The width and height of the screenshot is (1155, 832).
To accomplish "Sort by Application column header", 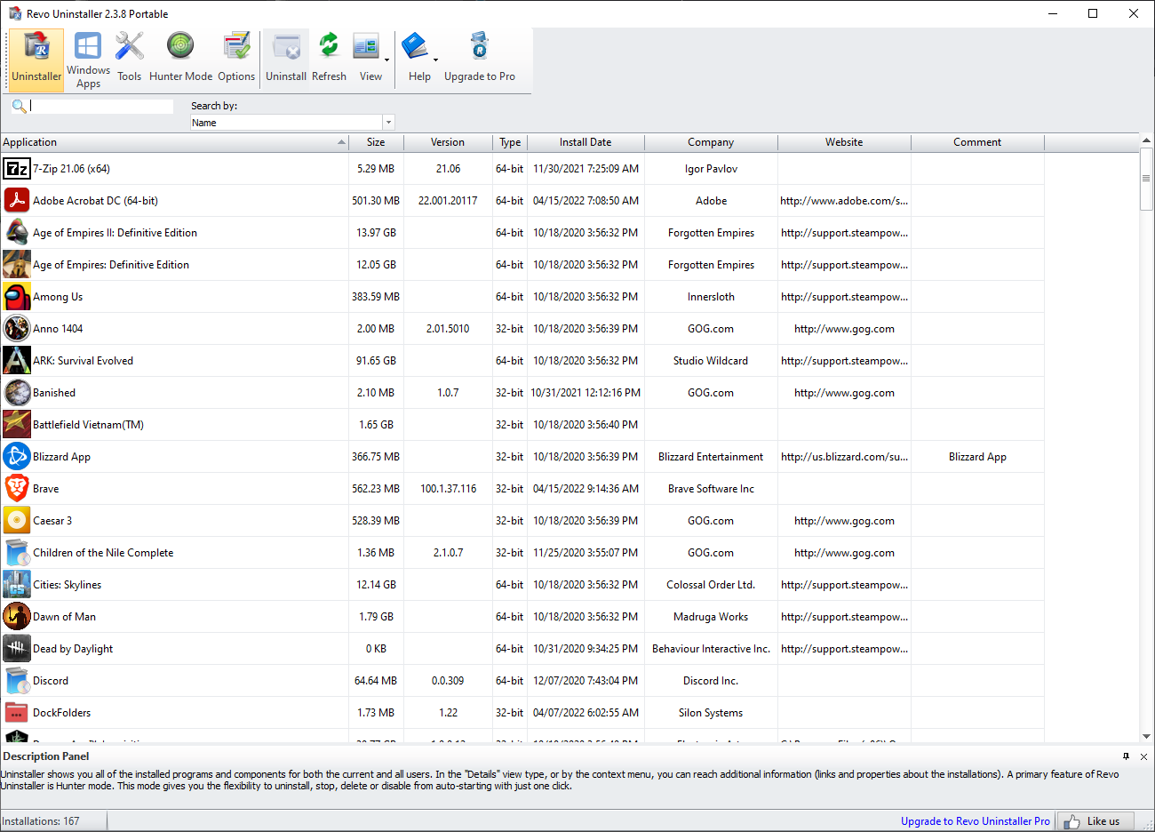I will pyautogui.click(x=174, y=142).
